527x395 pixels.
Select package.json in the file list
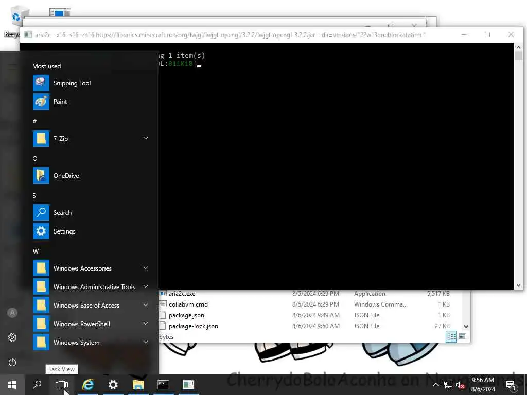point(186,315)
